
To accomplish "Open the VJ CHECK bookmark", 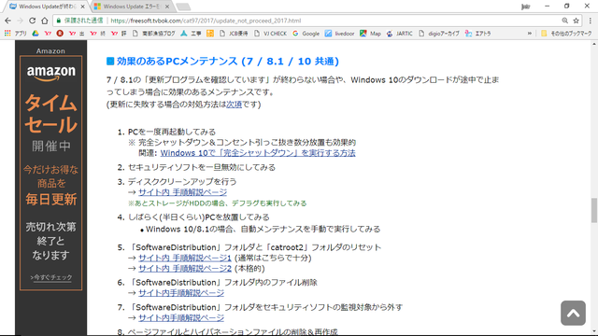I will point(270,34).
